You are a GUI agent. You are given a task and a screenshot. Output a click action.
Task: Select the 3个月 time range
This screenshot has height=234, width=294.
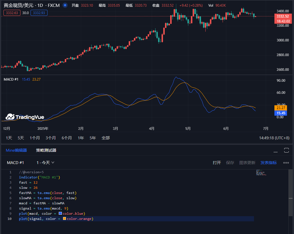[51, 138]
